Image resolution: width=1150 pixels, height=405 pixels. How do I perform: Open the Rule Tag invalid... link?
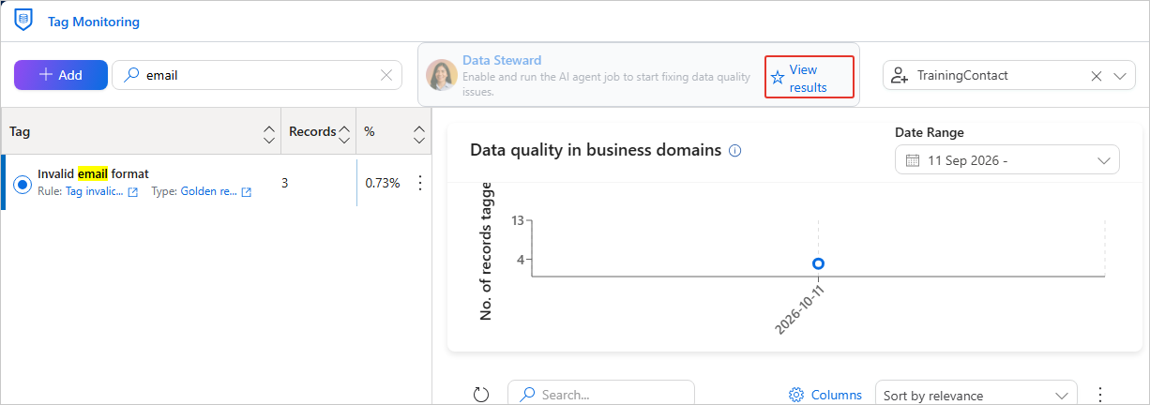click(x=94, y=192)
